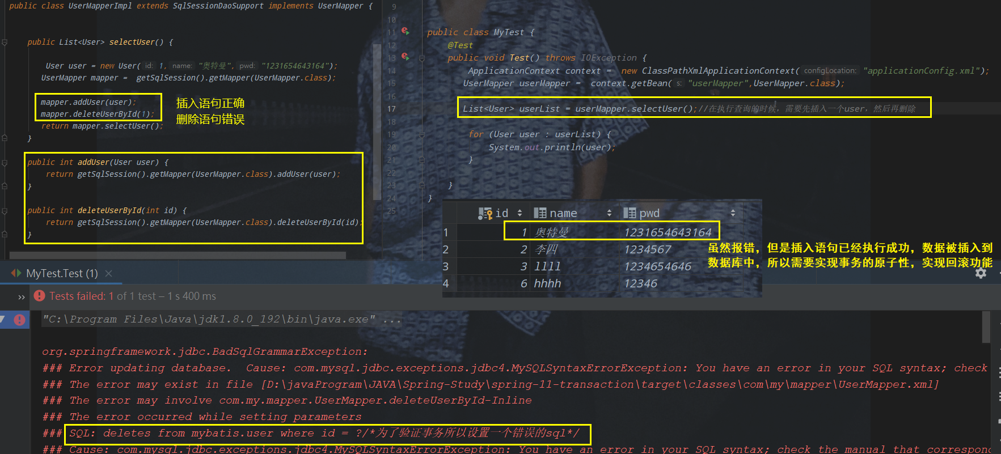Click the UserMapper.xml file path in console
Screen dimensions: 1001x454
[600, 384]
